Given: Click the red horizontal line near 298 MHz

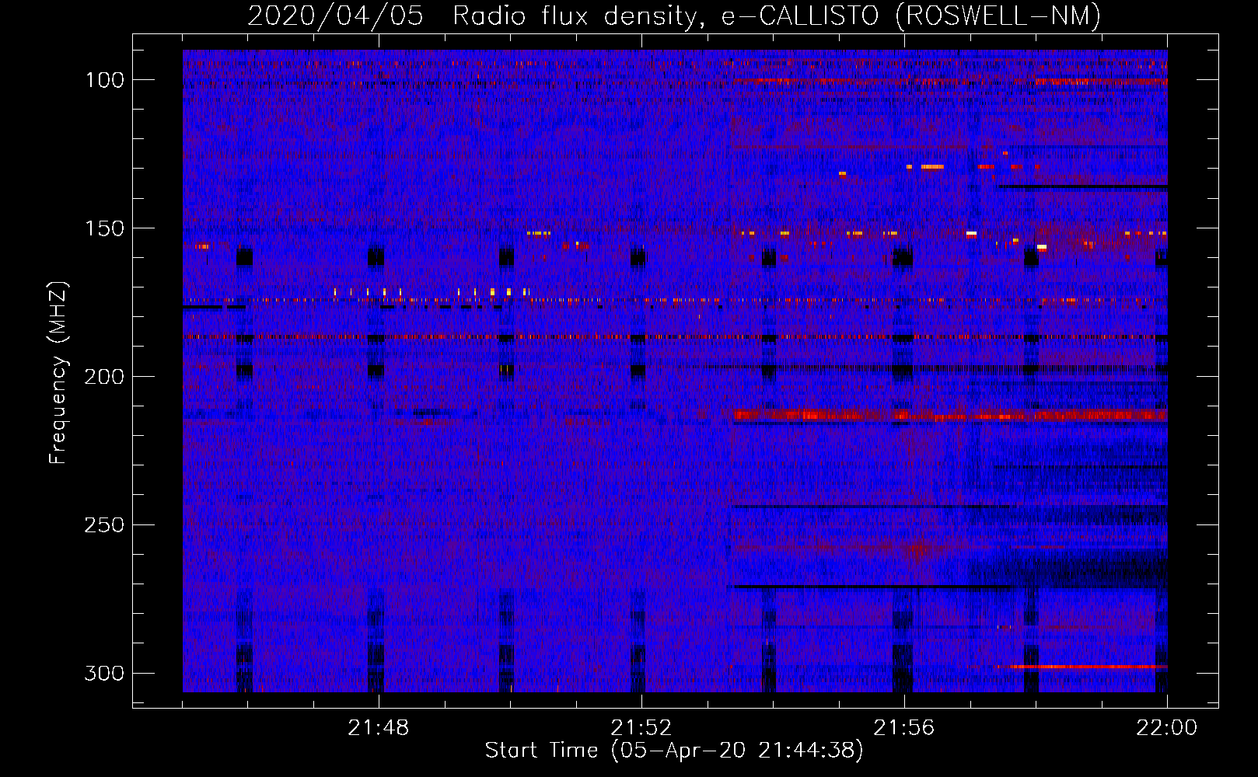Looking at the screenshot, I should click(x=1089, y=667).
